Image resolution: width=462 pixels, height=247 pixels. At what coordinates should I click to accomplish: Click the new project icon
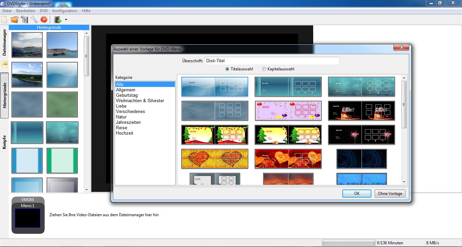(x=5, y=20)
